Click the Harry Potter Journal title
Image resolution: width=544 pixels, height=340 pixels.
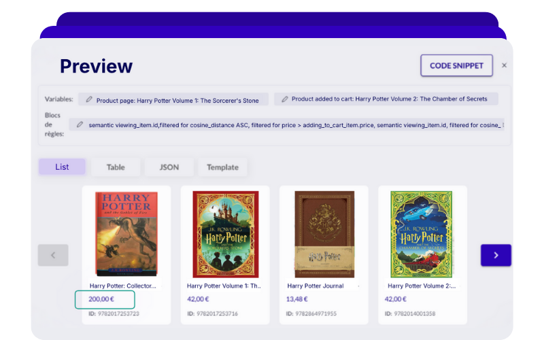click(x=316, y=286)
